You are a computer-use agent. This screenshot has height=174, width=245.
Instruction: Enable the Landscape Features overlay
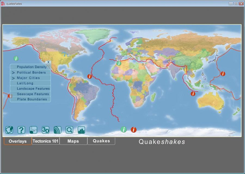click(x=30, y=88)
